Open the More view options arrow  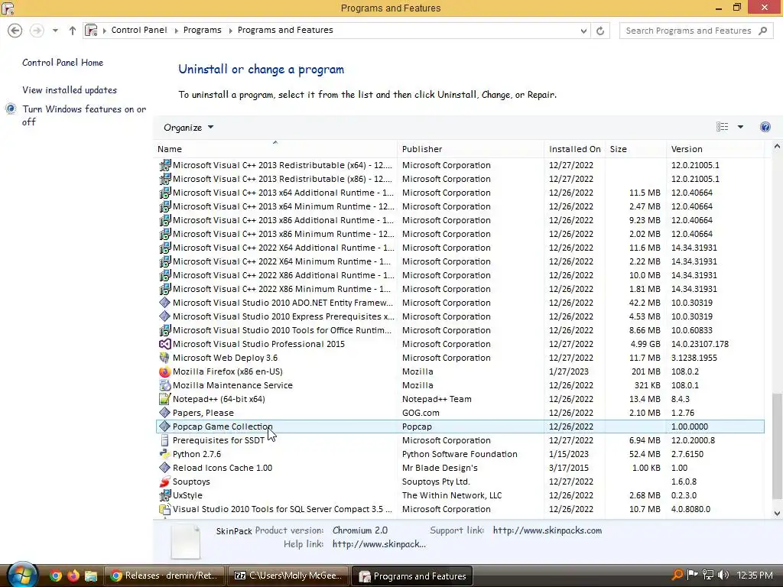(740, 127)
